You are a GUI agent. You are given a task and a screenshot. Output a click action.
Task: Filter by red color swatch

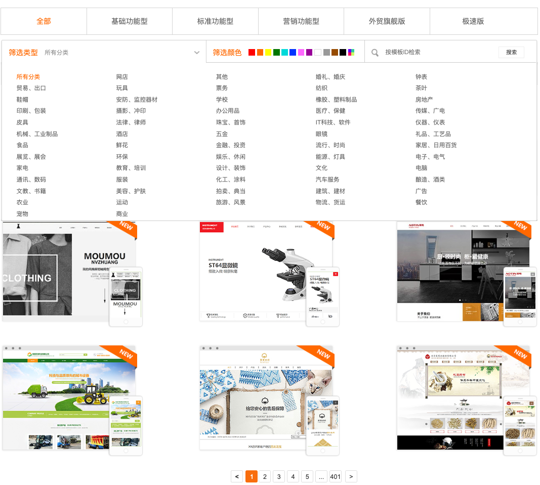click(252, 52)
